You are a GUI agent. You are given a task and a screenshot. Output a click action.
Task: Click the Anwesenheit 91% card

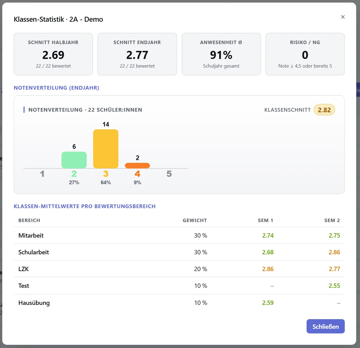(221, 54)
